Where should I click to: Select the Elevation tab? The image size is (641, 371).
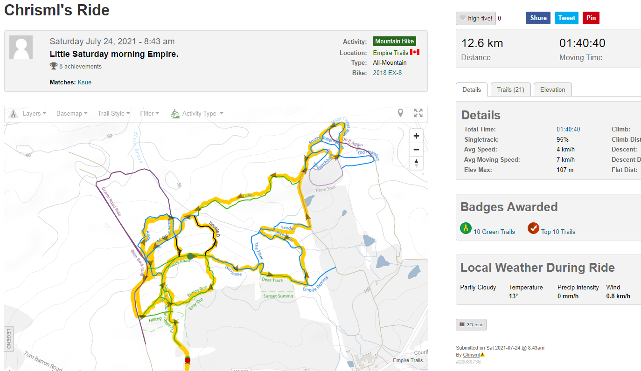click(552, 89)
